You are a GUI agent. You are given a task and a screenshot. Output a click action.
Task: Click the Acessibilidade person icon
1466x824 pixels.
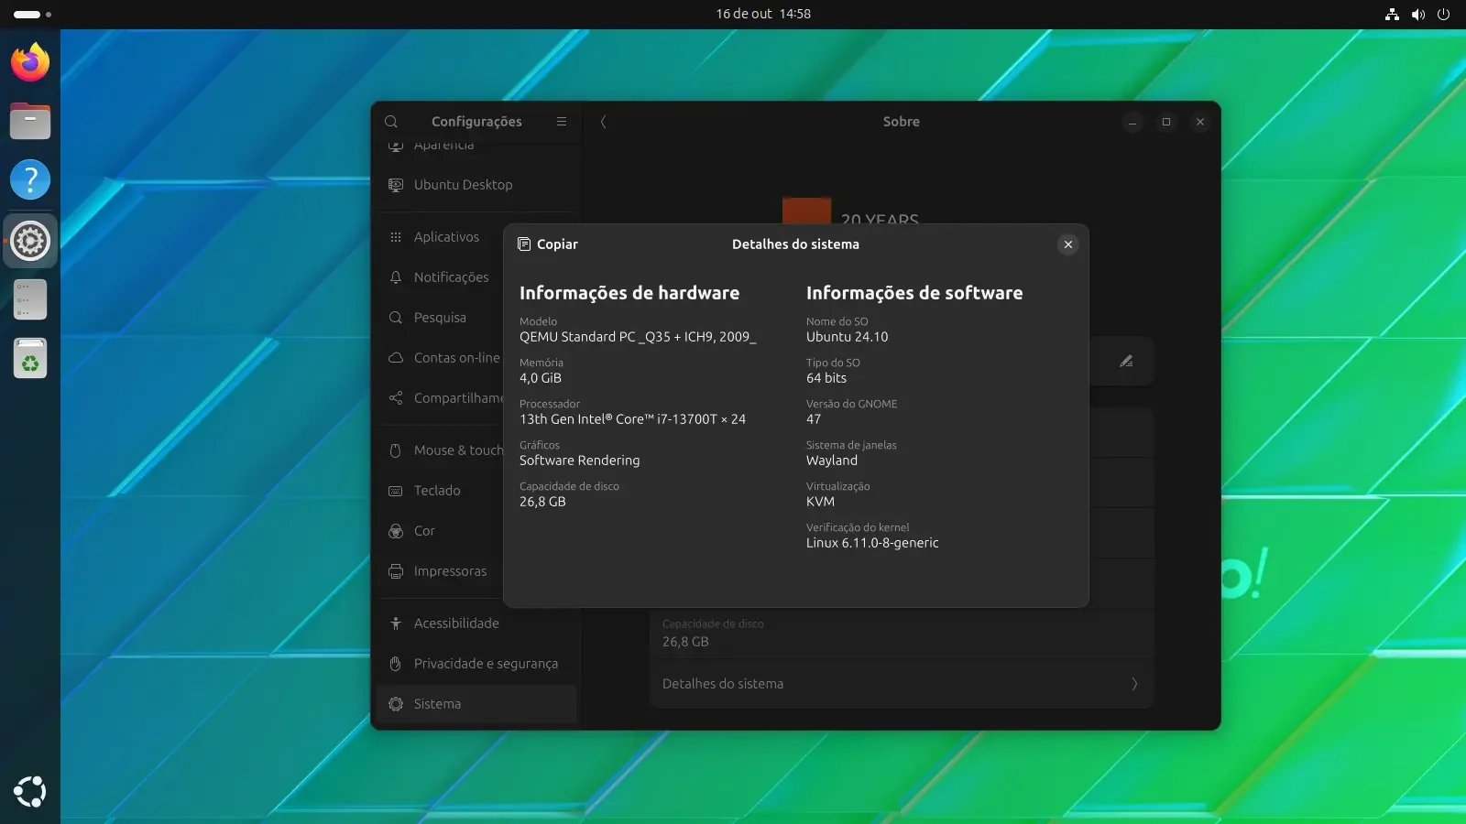click(x=396, y=623)
